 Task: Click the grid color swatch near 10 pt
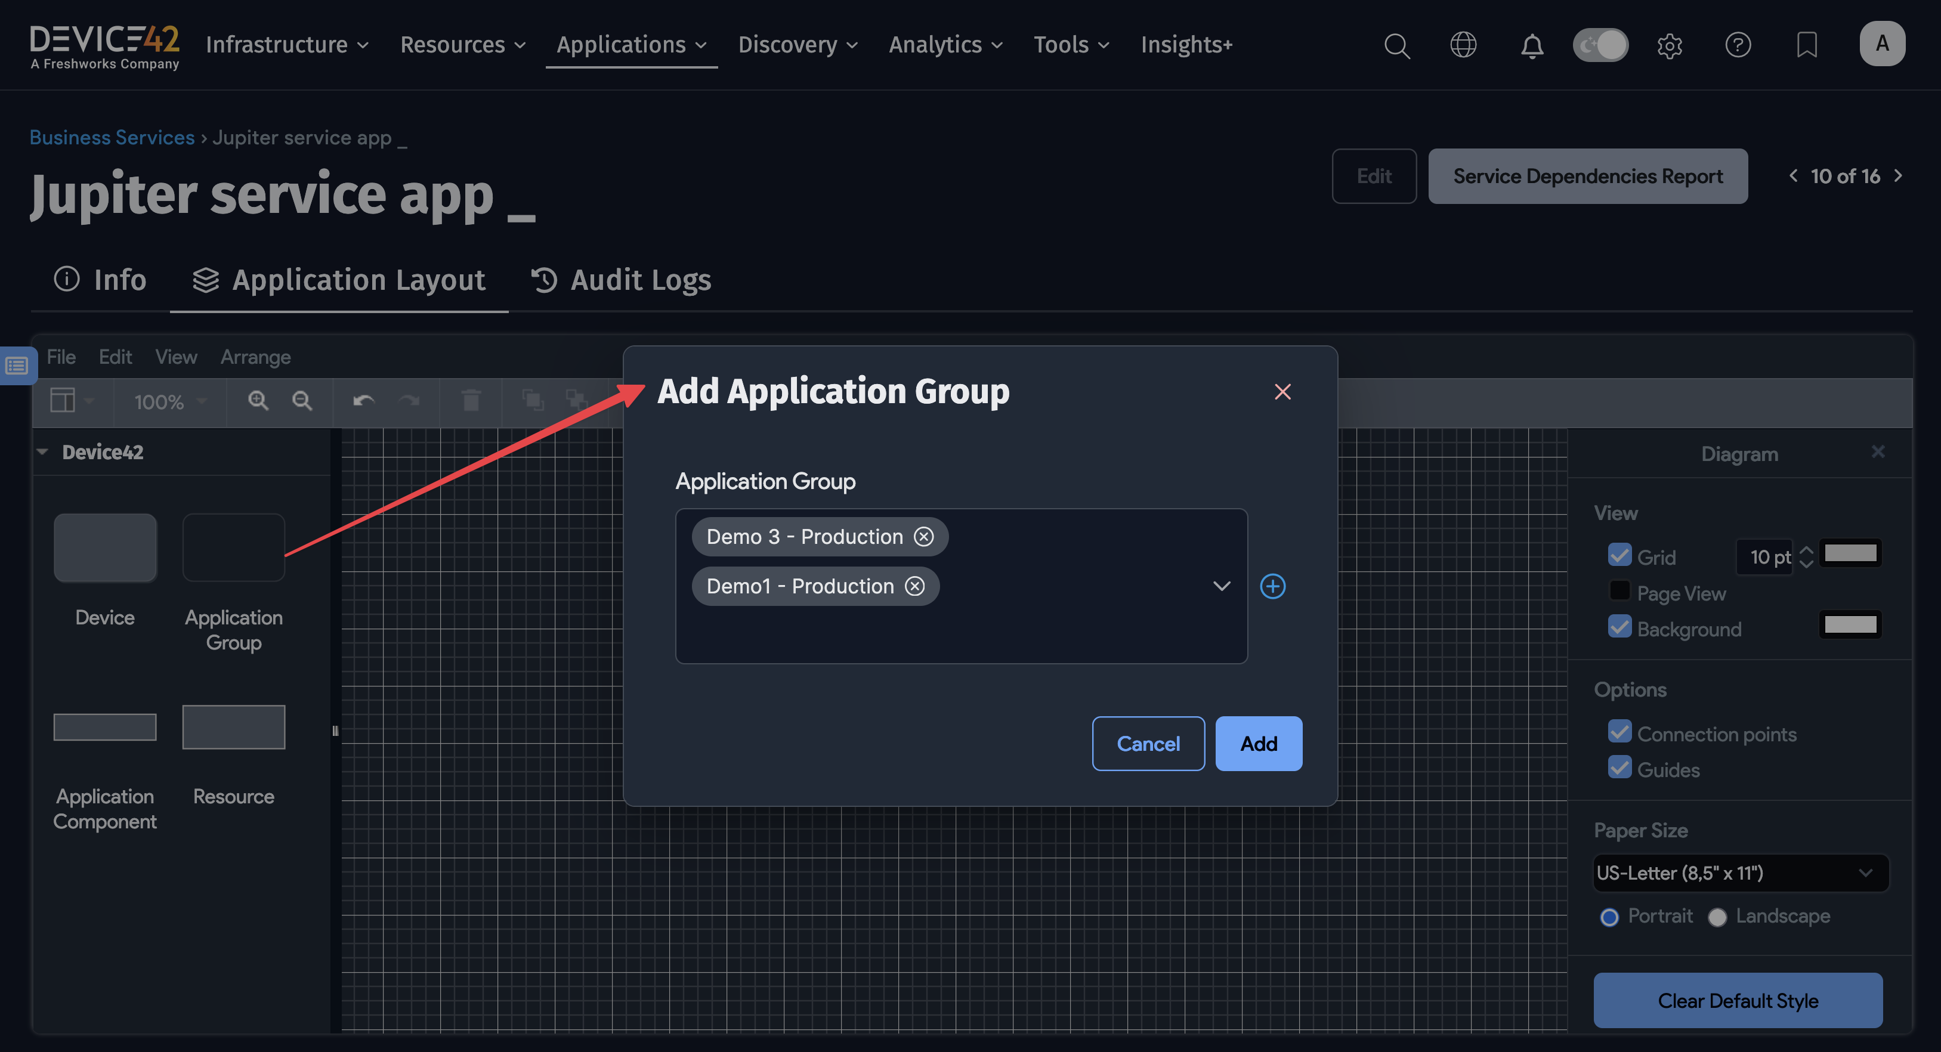point(1850,552)
